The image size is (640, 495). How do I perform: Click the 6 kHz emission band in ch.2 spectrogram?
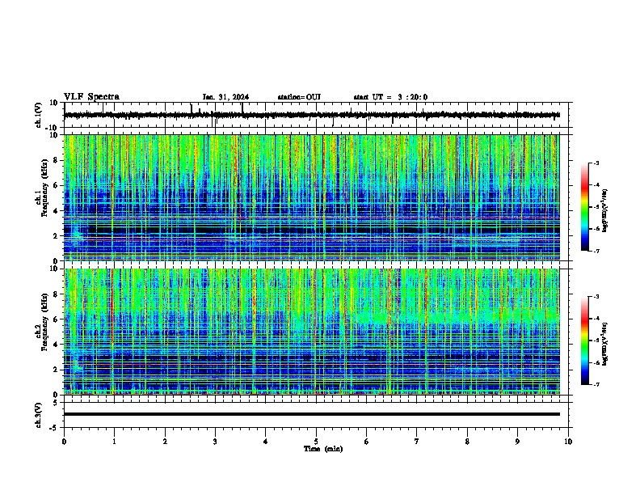[x=457, y=317]
